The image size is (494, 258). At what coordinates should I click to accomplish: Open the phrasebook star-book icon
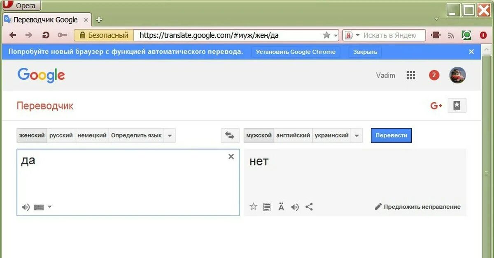tap(457, 106)
